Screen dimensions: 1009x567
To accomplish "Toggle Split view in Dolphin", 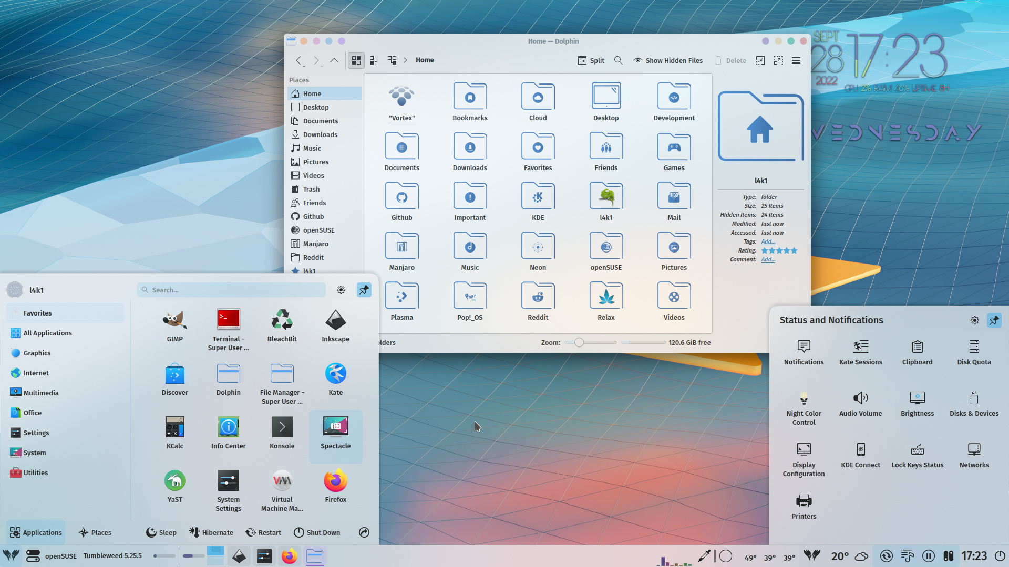I will coord(591,60).
